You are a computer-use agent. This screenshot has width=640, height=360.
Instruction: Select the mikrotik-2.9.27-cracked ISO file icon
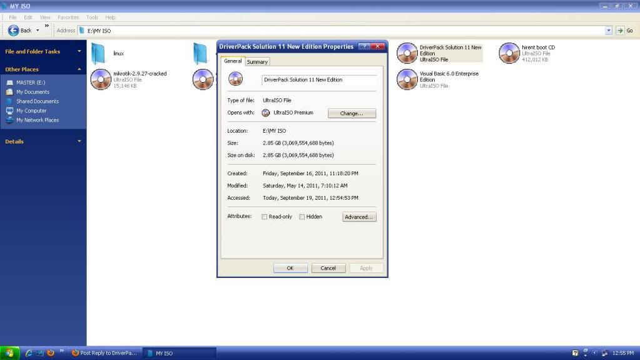click(x=100, y=80)
